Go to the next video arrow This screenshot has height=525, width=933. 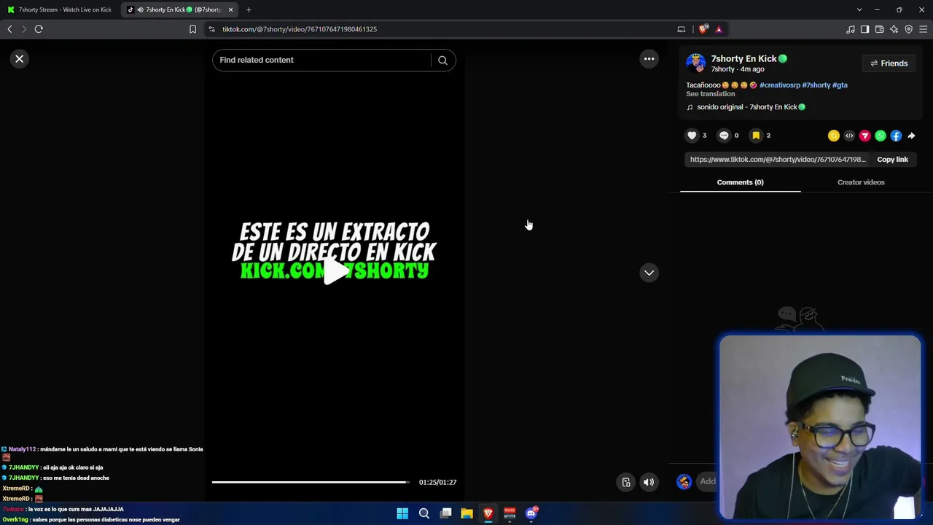point(649,273)
